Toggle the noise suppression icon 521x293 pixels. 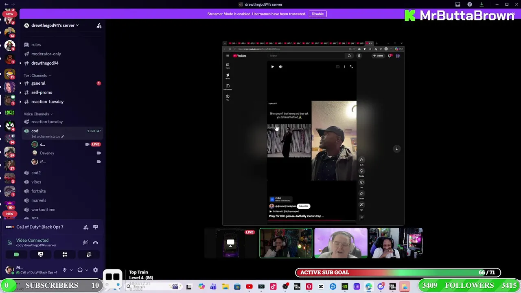(x=86, y=243)
